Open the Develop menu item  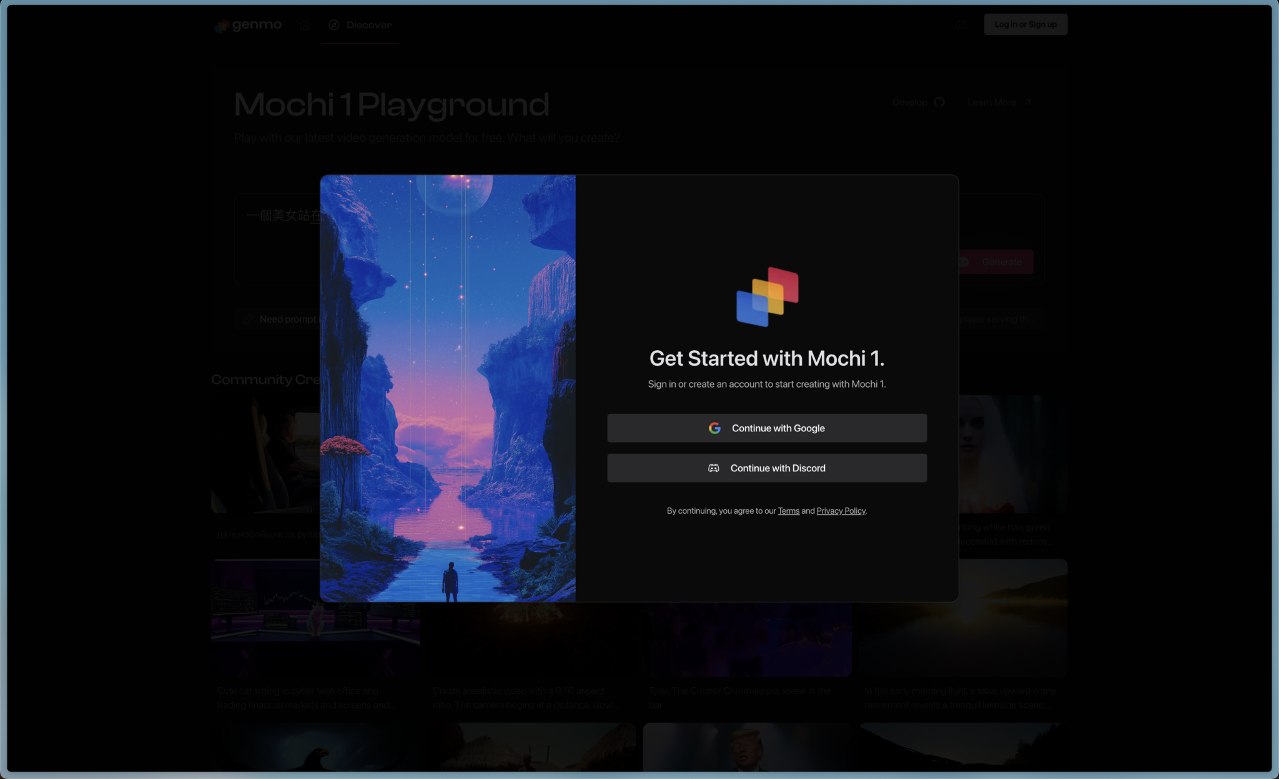(909, 102)
